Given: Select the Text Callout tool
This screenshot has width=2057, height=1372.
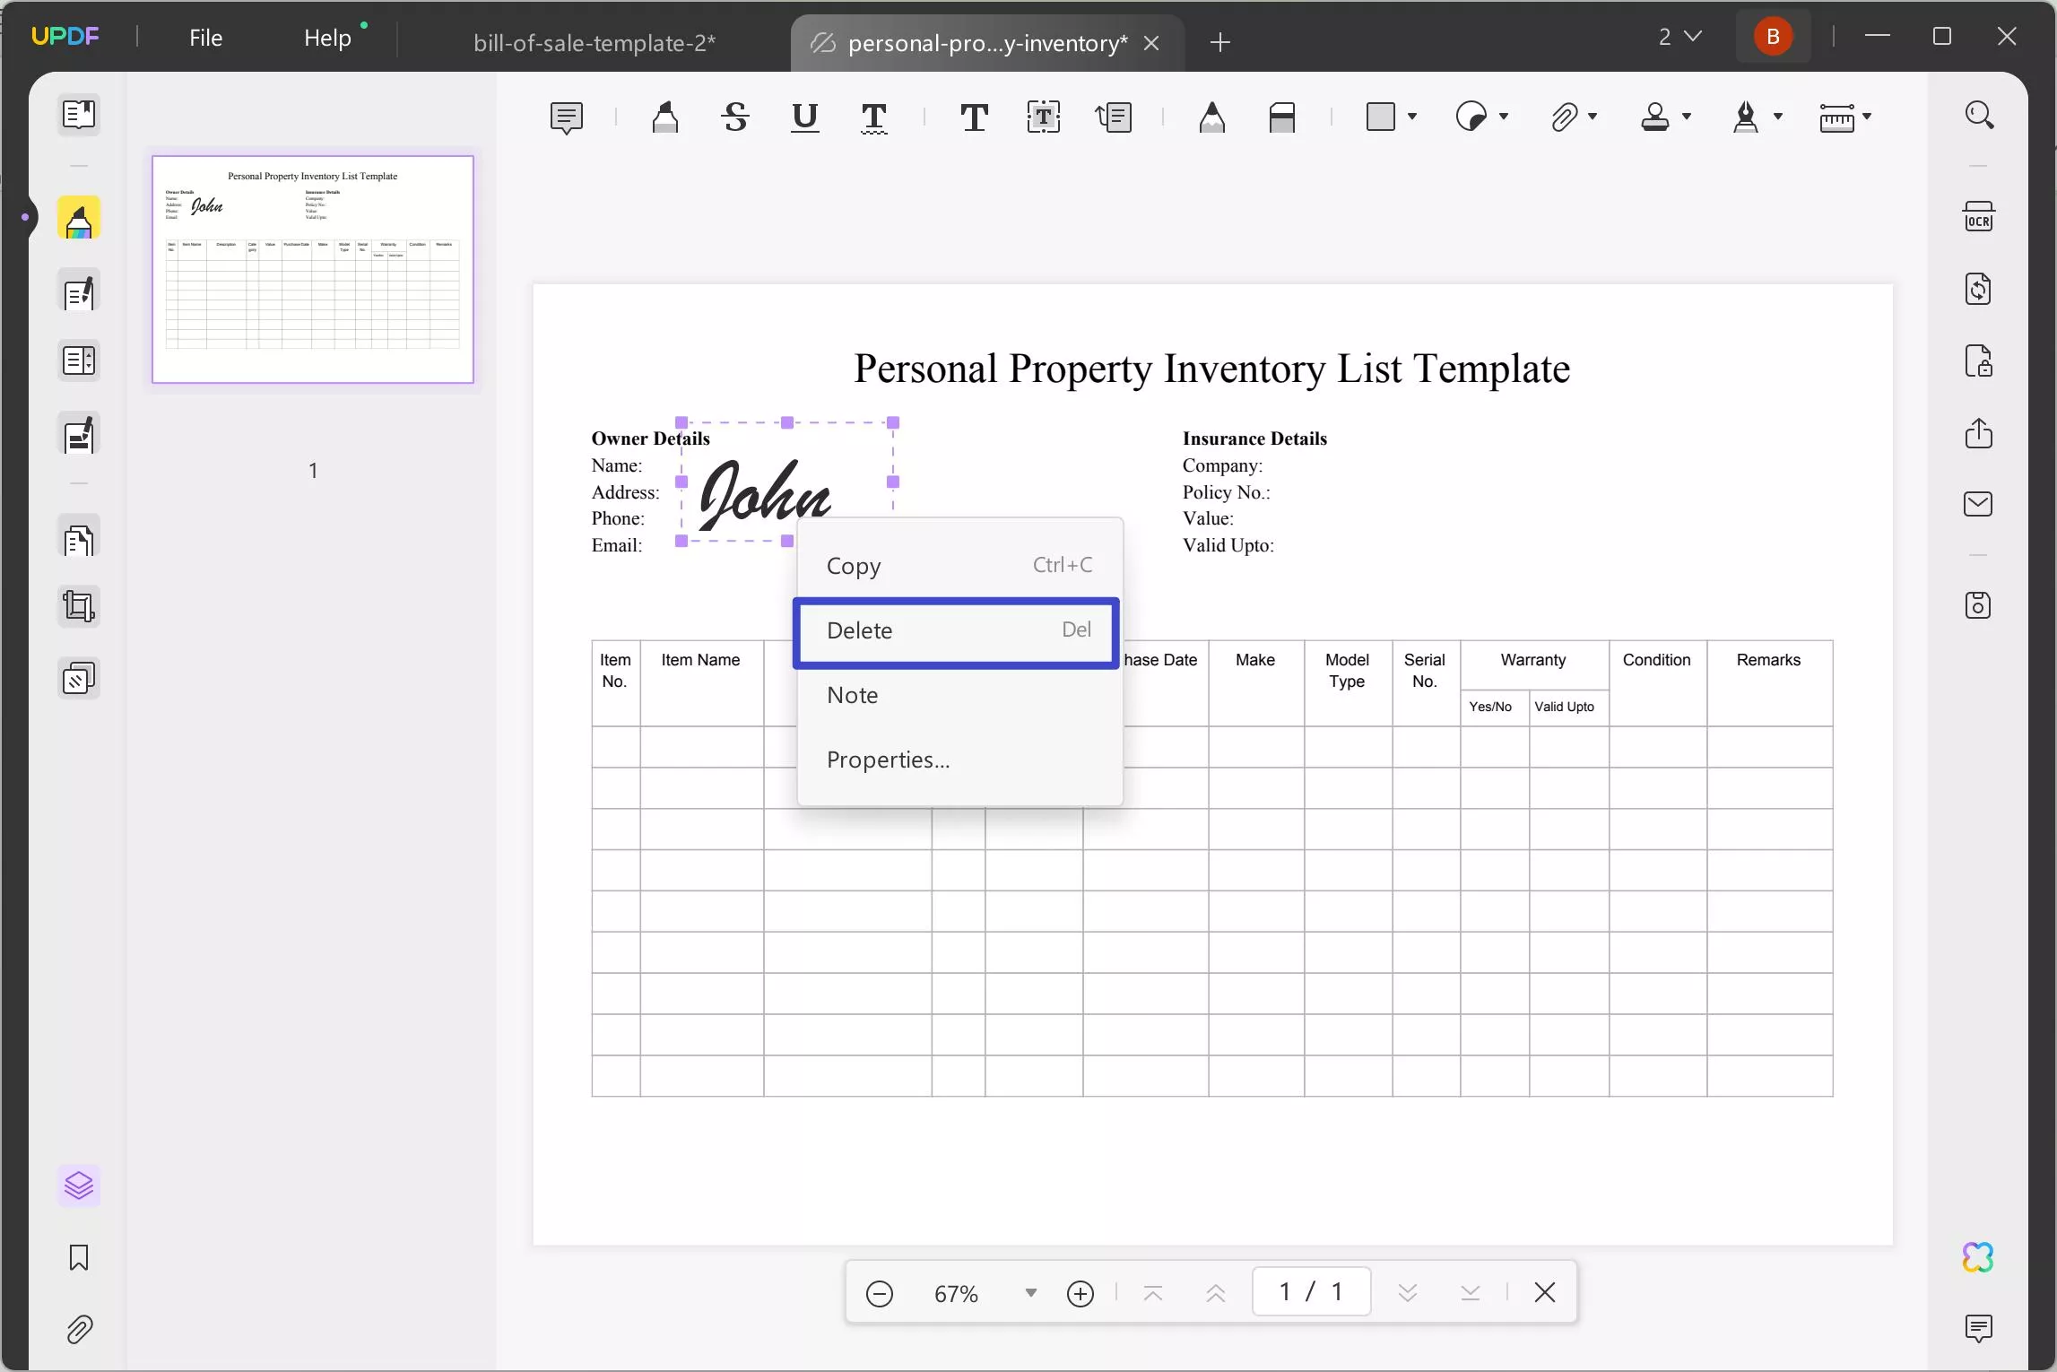Looking at the screenshot, I should pyautogui.click(x=1114, y=117).
